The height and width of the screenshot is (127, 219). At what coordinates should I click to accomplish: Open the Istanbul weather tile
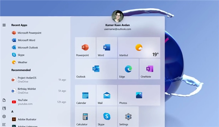[x=139, y=47]
